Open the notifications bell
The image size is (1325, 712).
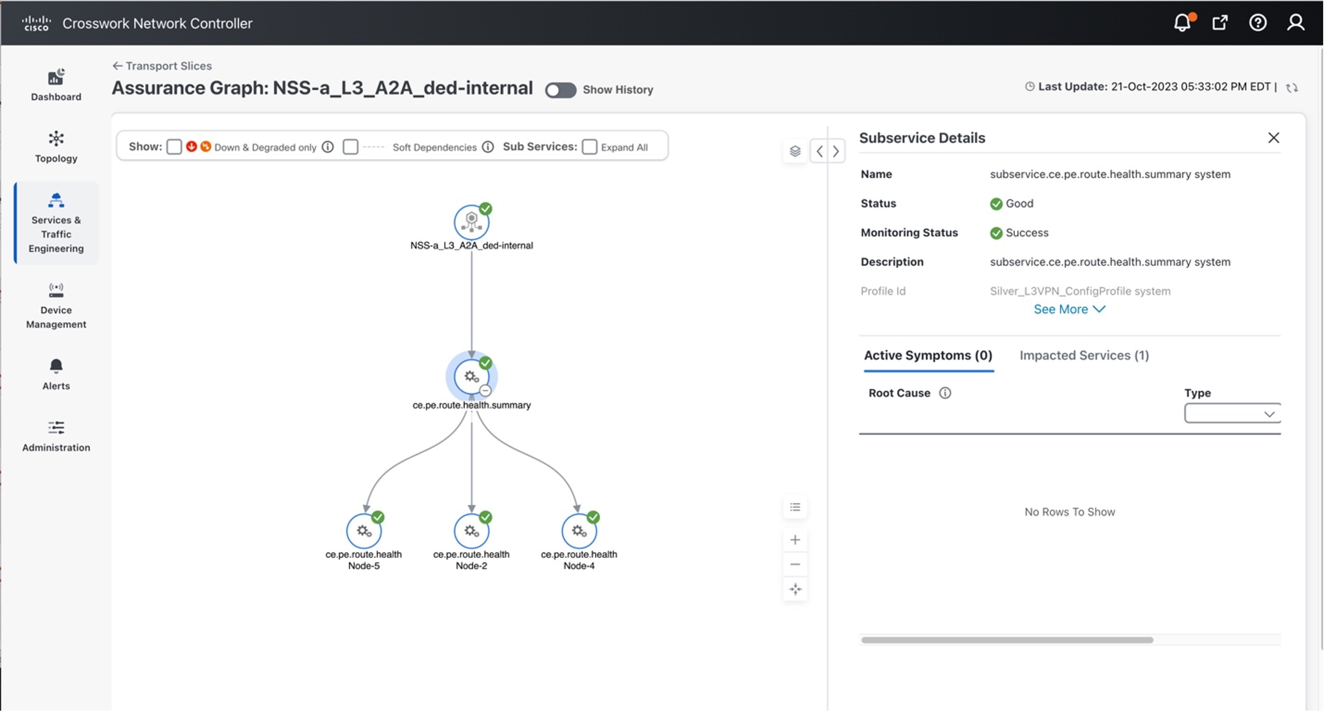click(x=1181, y=21)
